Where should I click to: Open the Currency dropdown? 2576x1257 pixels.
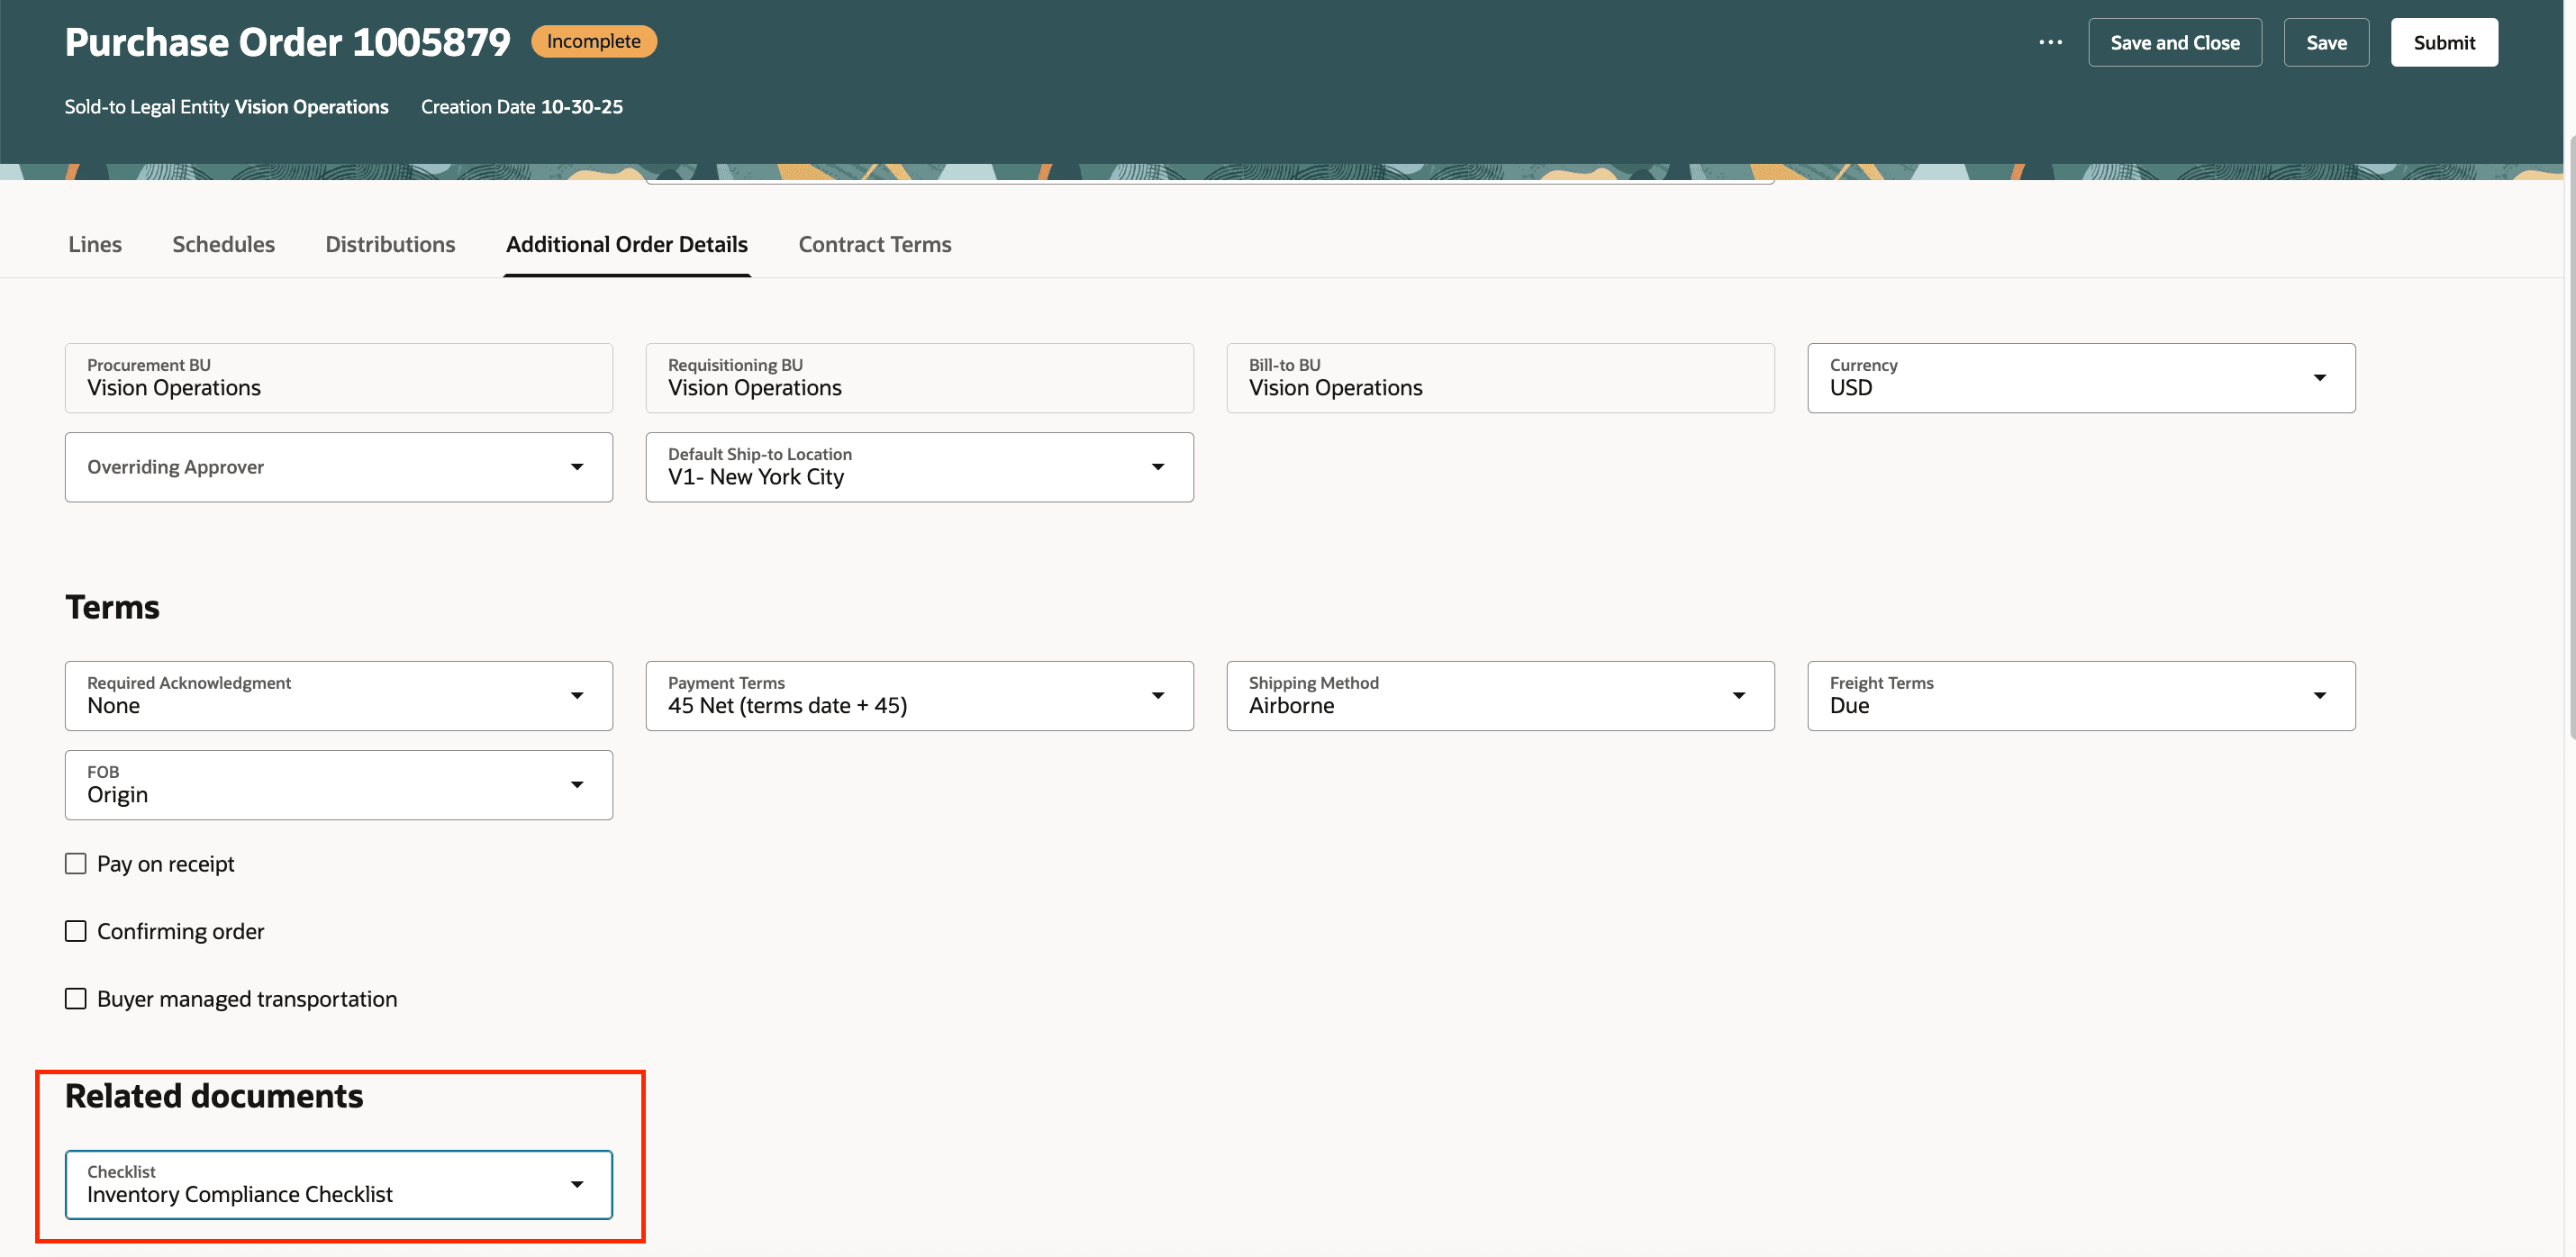(x=2322, y=378)
